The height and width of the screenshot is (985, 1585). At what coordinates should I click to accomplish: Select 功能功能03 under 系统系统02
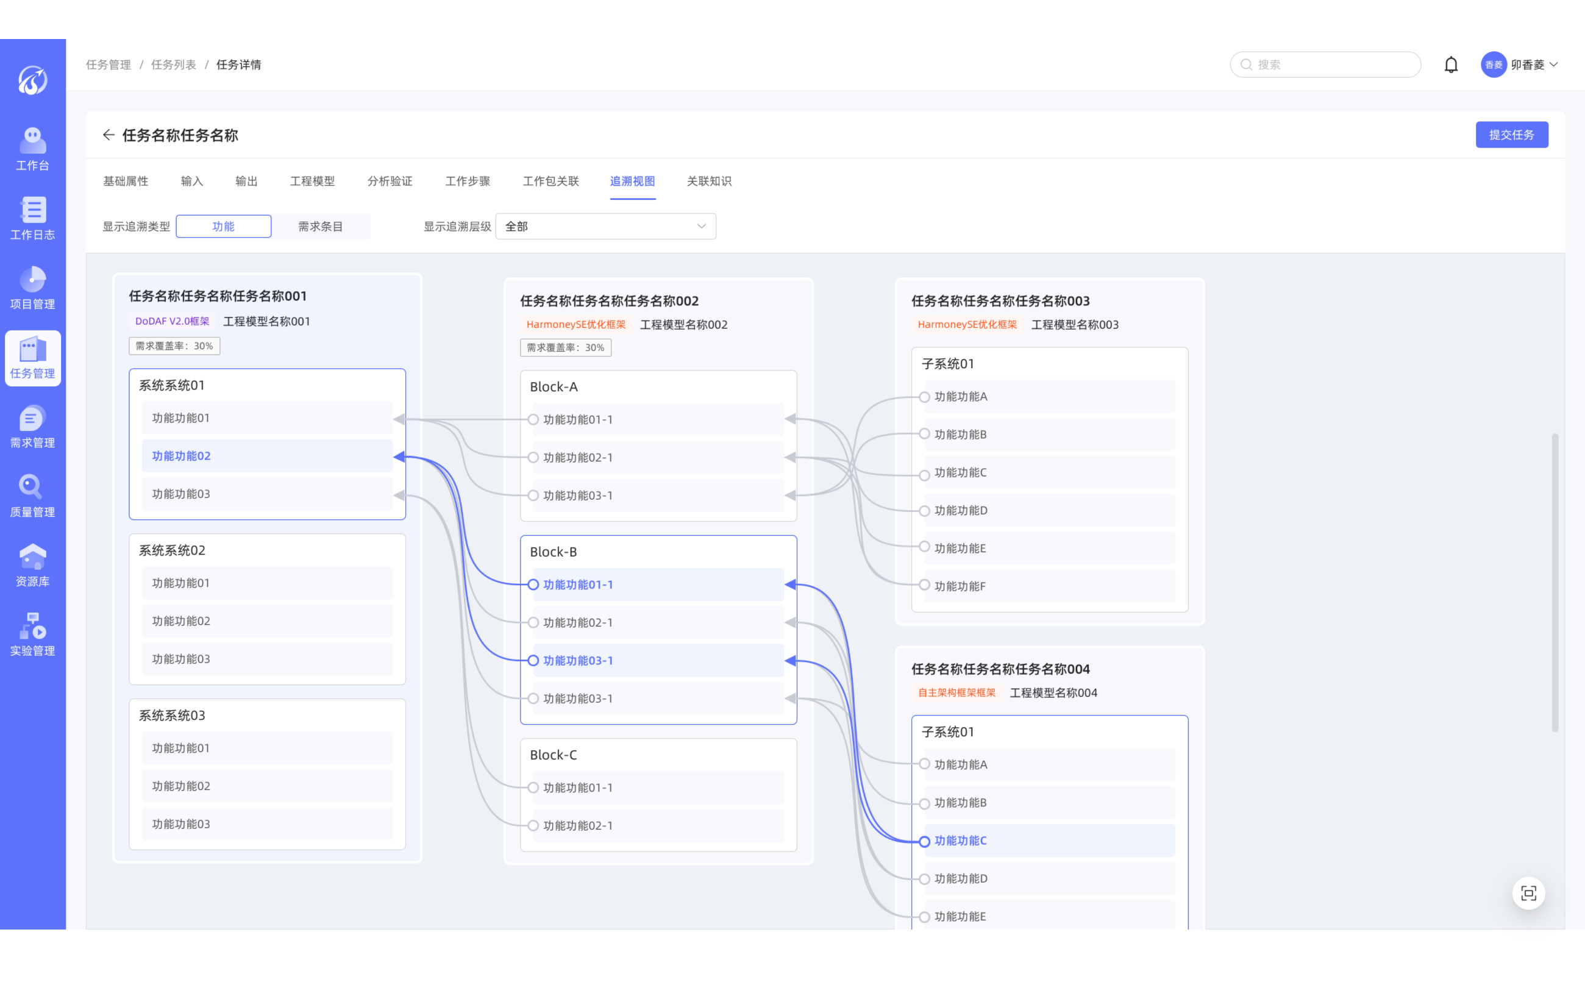(267, 660)
